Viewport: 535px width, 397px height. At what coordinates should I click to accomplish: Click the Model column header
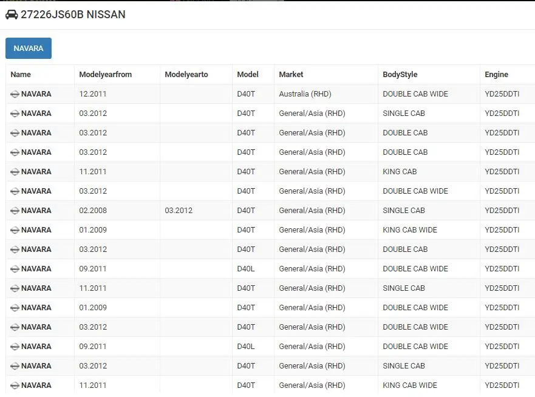click(x=248, y=74)
